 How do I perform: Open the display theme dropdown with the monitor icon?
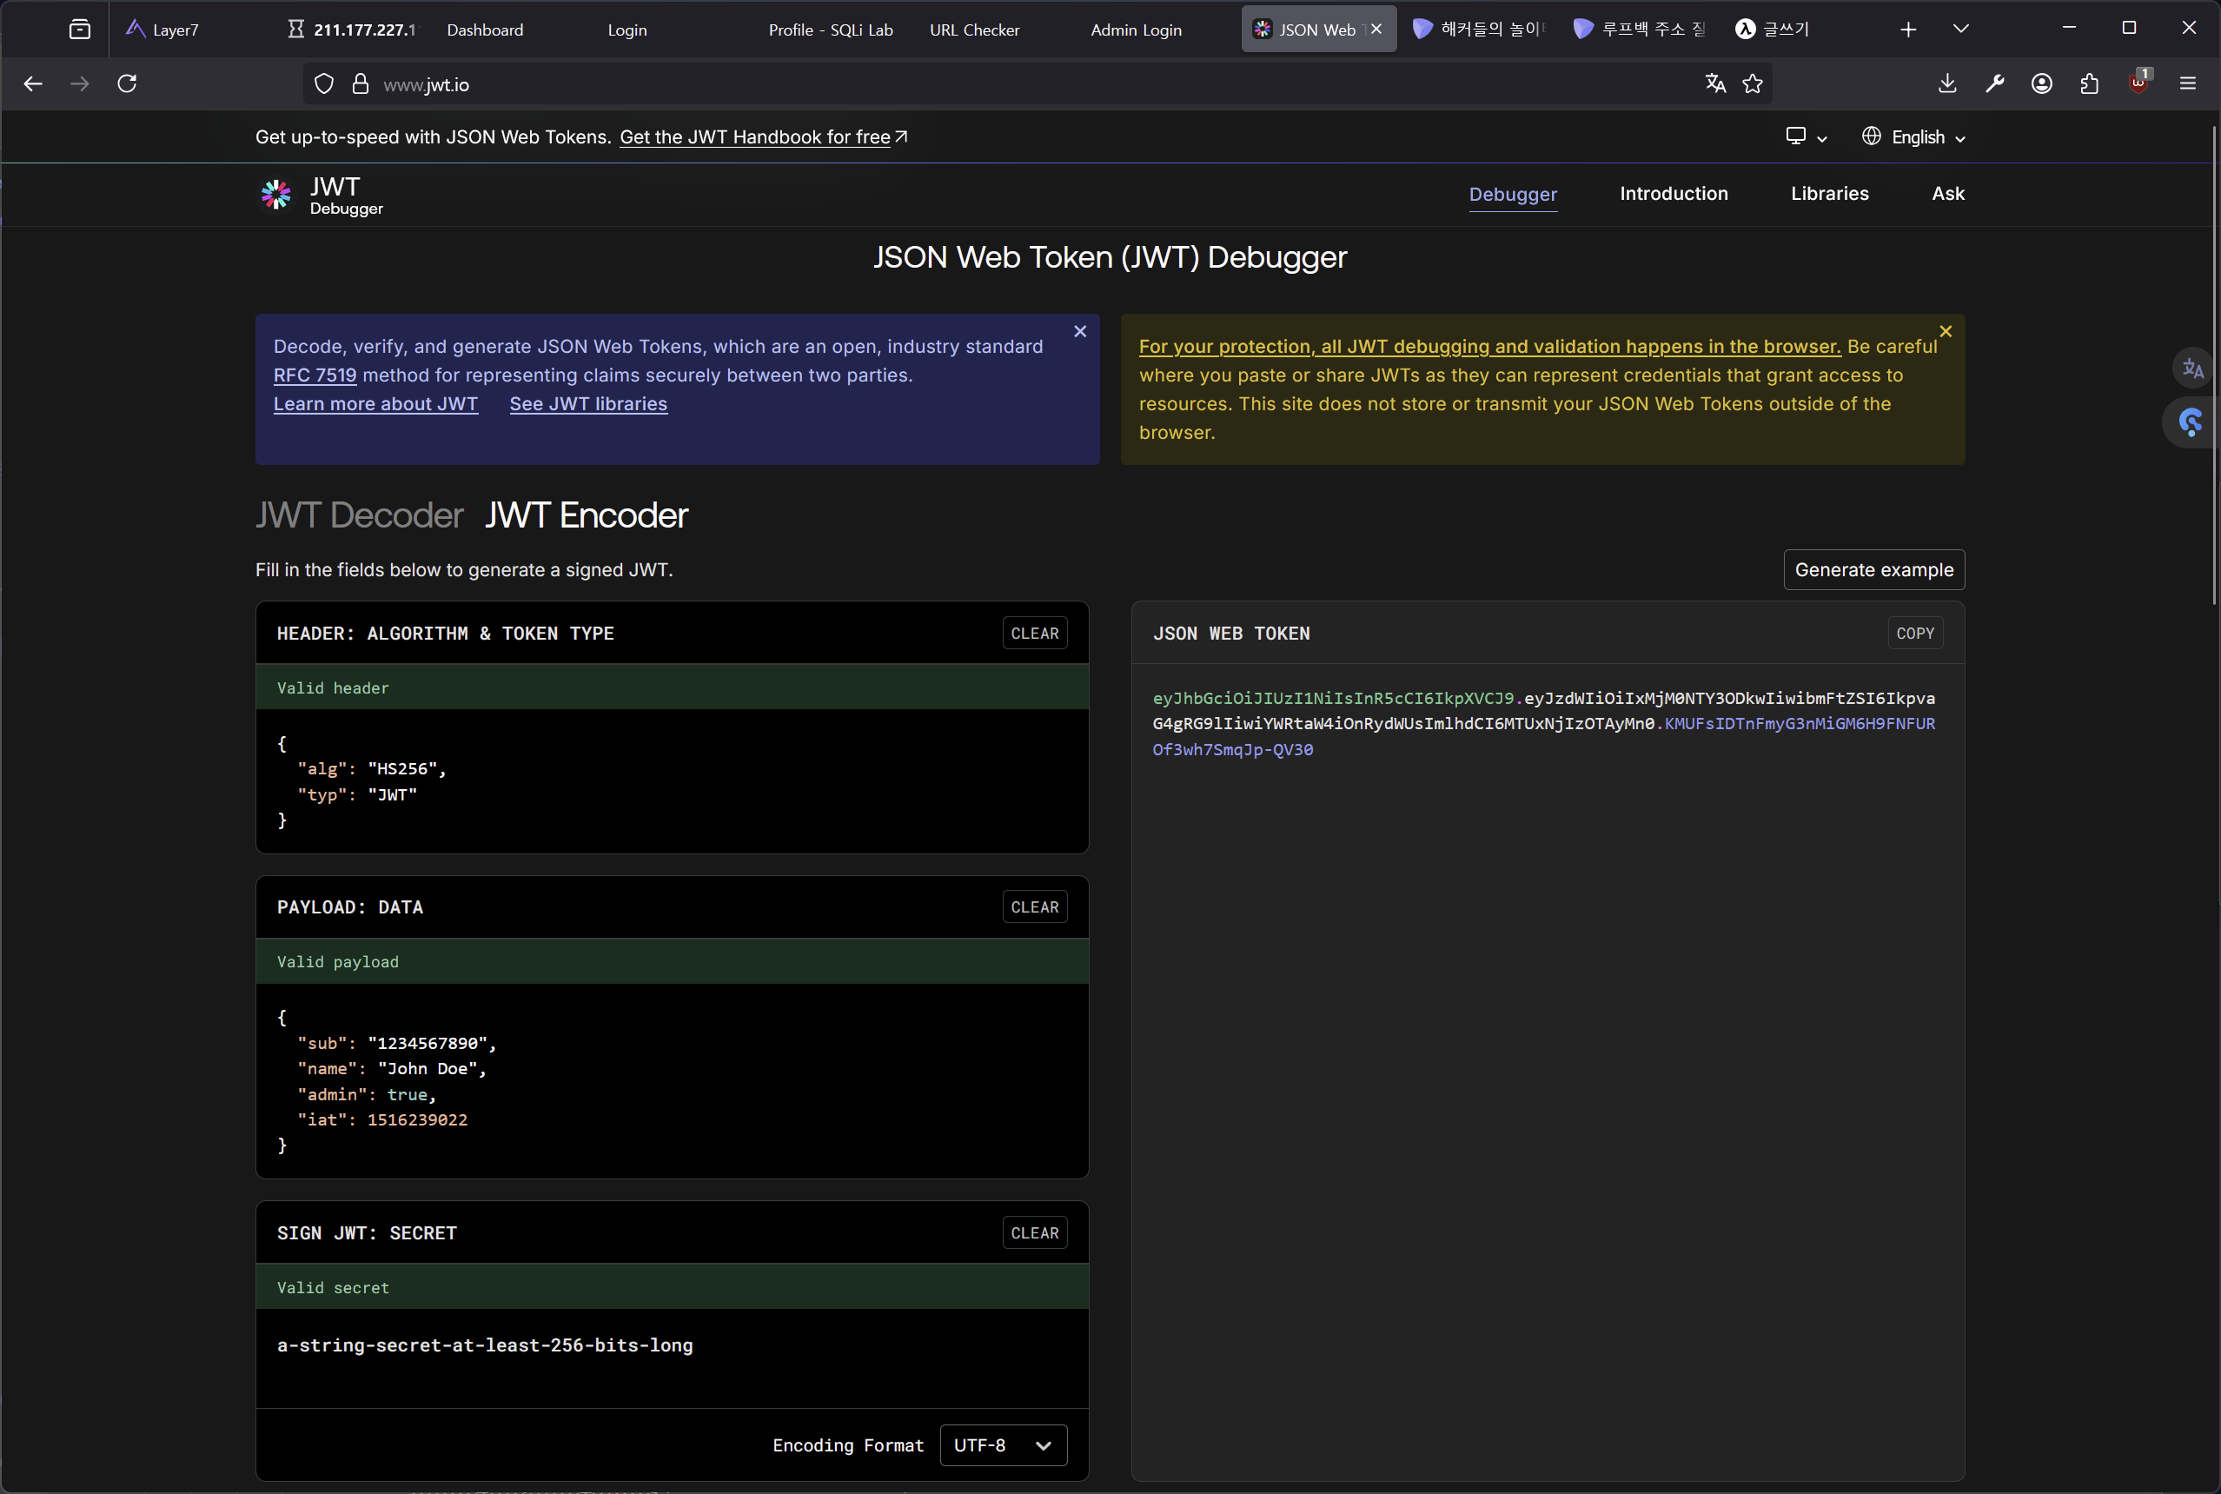[1806, 137]
